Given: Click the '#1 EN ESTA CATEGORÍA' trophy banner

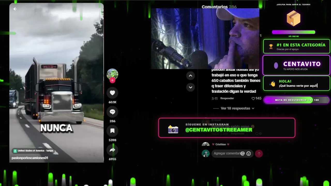Looking at the screenshot, I should 297,46.
